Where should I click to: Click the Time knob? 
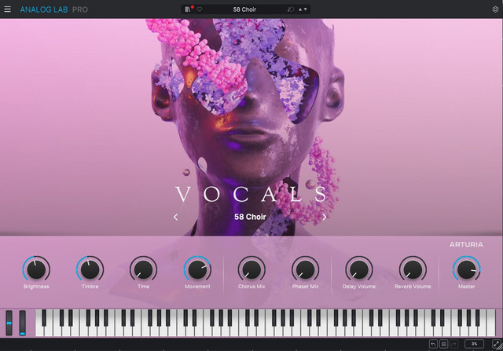click(143, 269)
